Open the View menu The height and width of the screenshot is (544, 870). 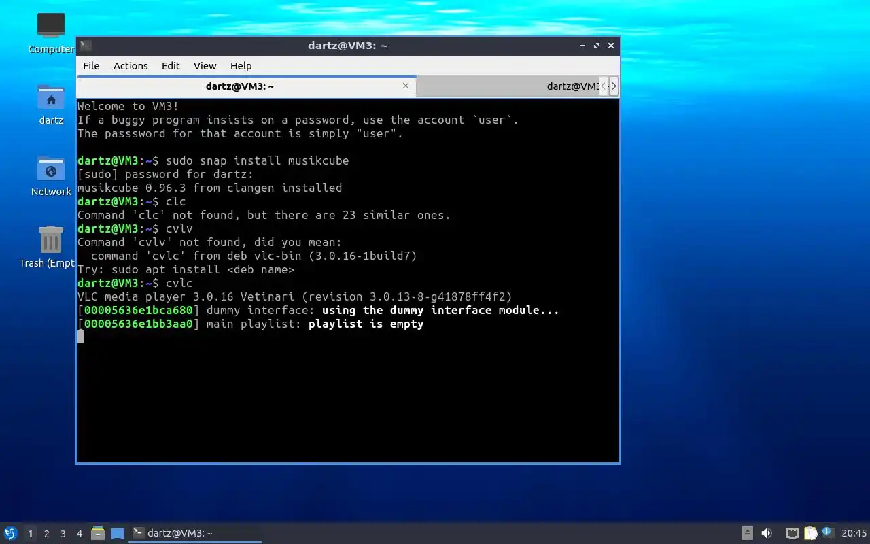[205, 66]
